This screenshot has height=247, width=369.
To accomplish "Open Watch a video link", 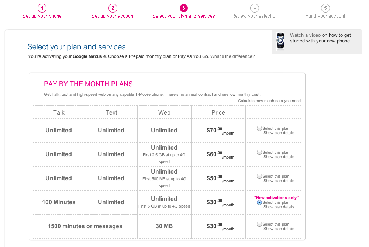I will (305, 35).
